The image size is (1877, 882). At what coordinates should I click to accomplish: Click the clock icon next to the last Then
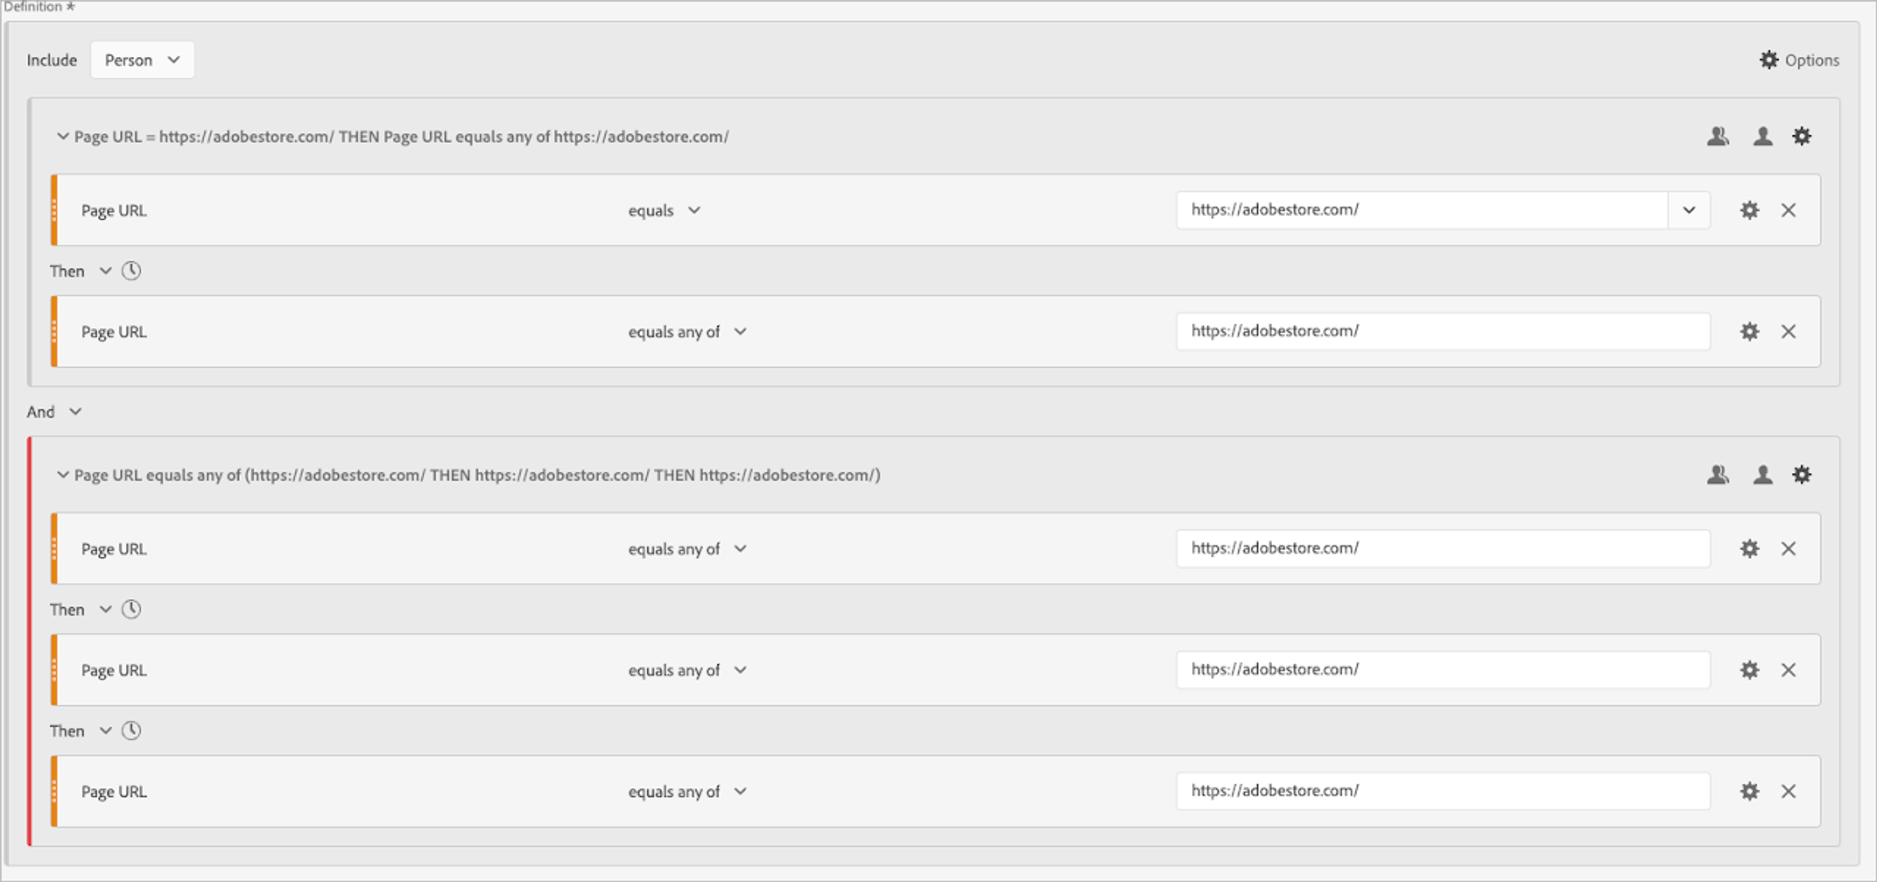132,731
